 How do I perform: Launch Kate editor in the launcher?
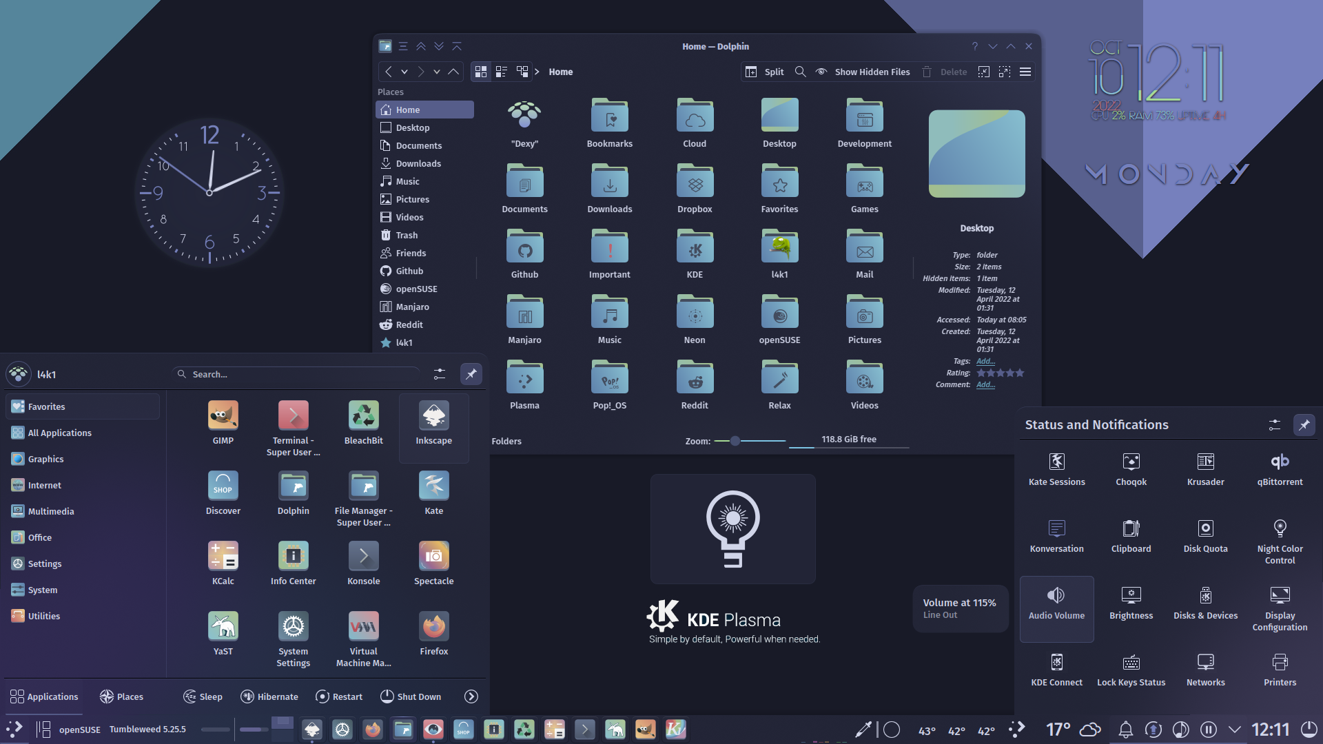[433, 493]
